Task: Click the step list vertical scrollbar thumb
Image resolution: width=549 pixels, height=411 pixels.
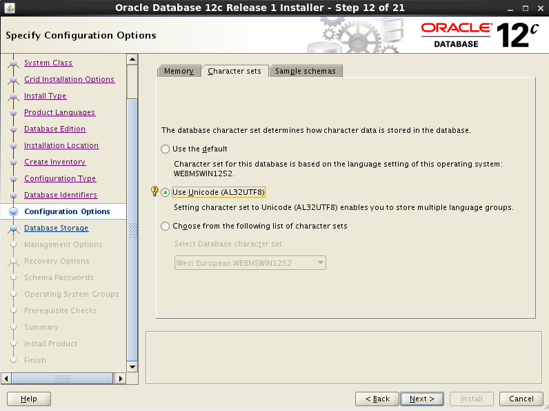Action: 132,230
